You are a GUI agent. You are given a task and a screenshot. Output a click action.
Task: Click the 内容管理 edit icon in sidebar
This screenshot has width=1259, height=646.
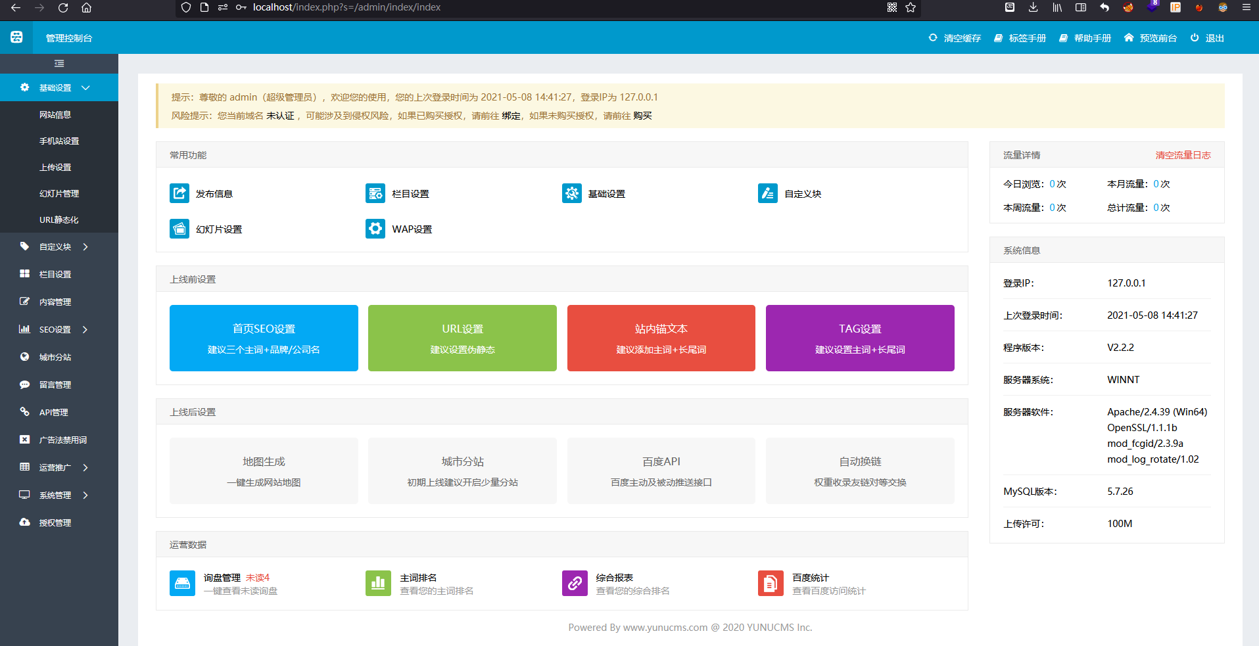click(24, 302)
